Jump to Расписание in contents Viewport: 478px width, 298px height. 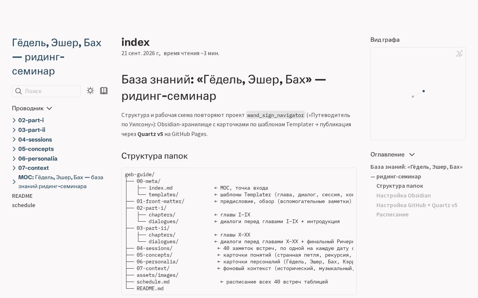coord(392,215)
